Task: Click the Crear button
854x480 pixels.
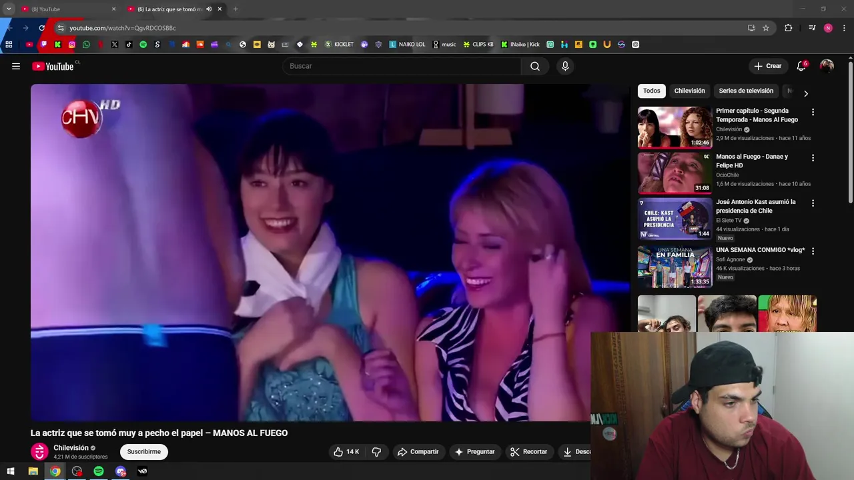Action: click(x=767, y=66)
